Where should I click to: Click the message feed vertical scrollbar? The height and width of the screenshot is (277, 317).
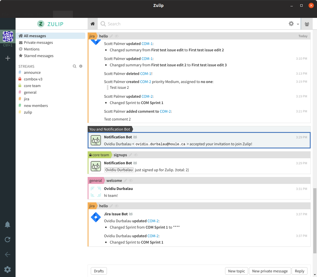[x=315, y=221]
